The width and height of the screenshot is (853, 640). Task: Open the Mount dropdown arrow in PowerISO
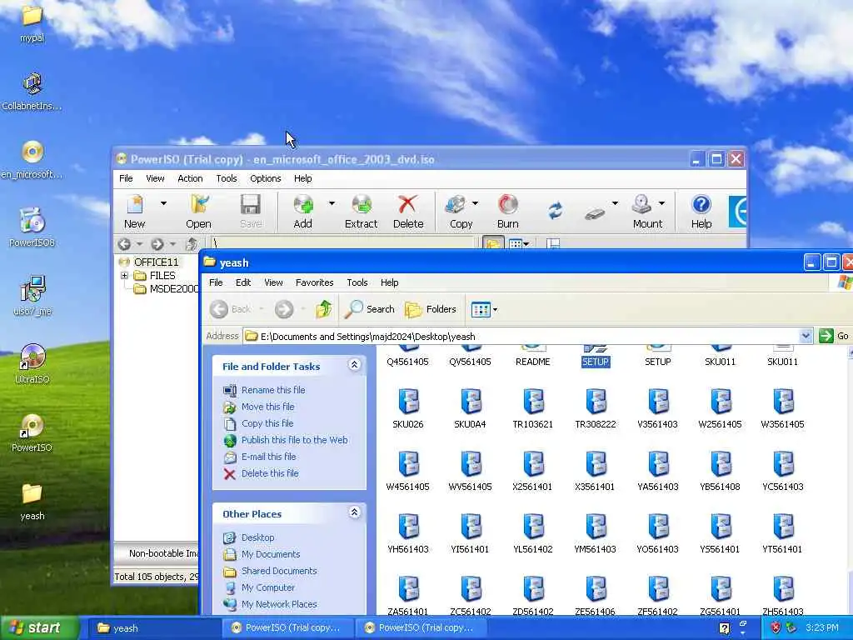tap(661, 203)
